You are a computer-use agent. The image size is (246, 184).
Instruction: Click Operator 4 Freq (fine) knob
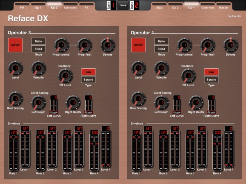[207, 45]
